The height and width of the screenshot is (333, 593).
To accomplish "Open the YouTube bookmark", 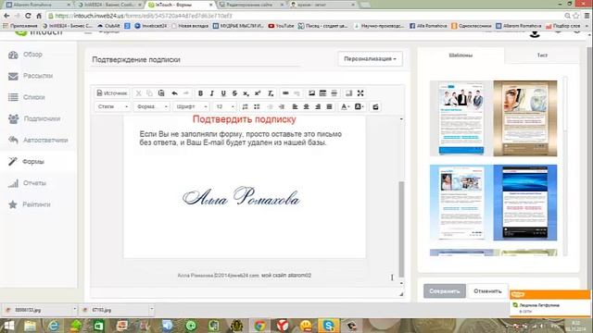I will (281, 26).
